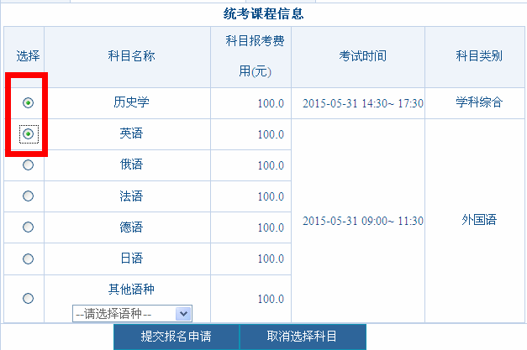This screenshot has width=527, height=350.
Task: Choose the 日语 radio button
Action: 29,258
